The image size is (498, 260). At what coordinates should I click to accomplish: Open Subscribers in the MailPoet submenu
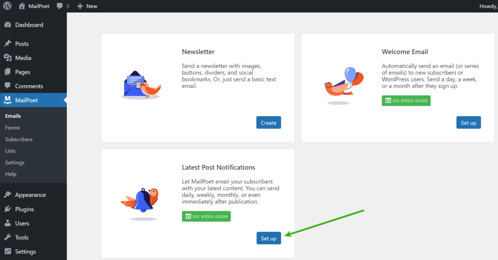point(19,139)
